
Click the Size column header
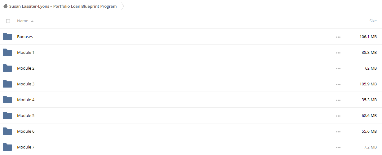click(373, 21)
